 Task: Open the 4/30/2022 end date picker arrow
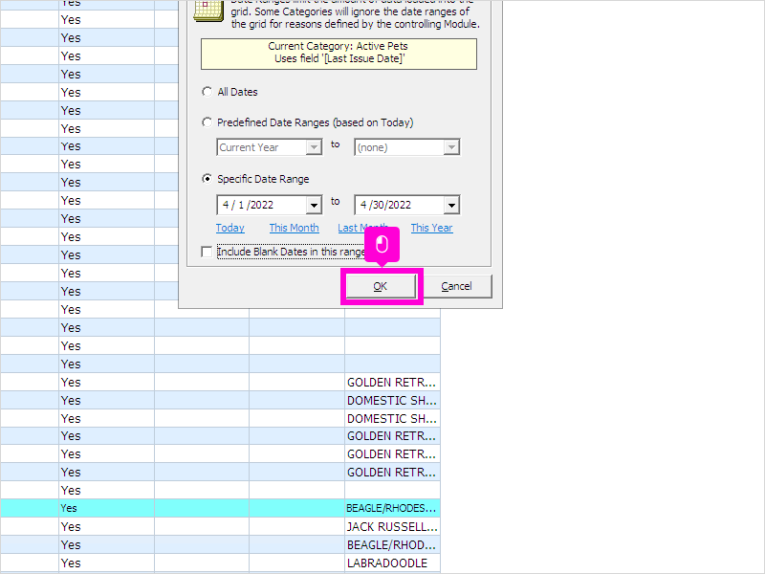coord(451,206)
